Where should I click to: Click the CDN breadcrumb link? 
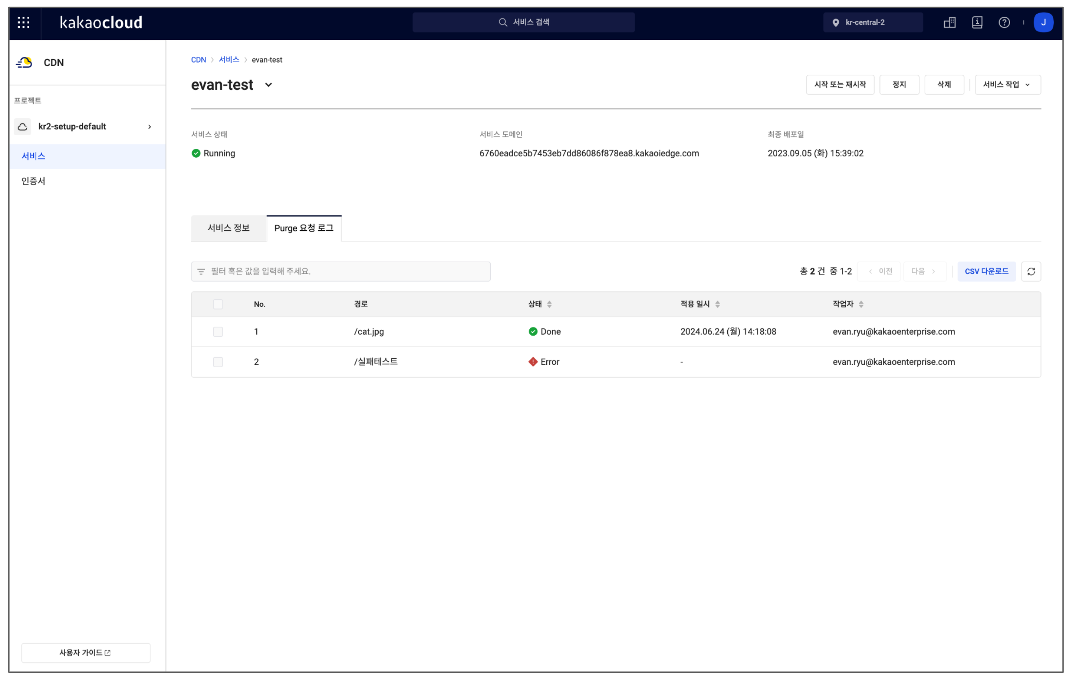(x=198, y=59)
